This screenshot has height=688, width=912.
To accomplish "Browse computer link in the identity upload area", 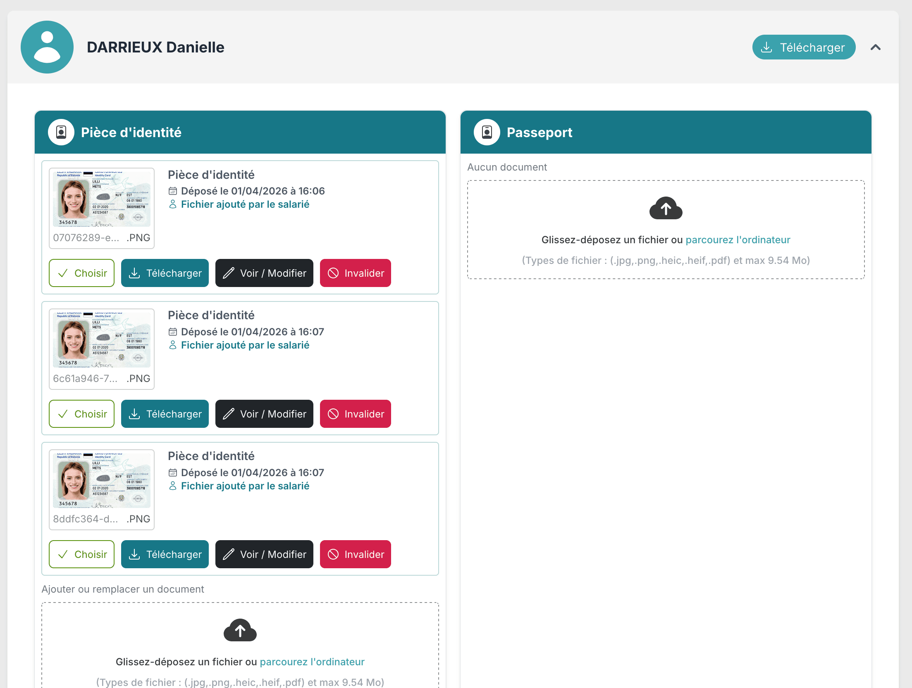I will pos(312,662).
